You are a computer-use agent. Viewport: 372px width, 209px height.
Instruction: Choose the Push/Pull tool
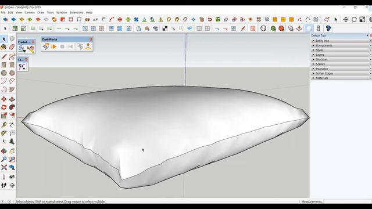[12, 99]
